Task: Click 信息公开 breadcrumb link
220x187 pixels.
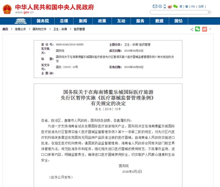Action: pyautogui.click(x=20, y=29)
